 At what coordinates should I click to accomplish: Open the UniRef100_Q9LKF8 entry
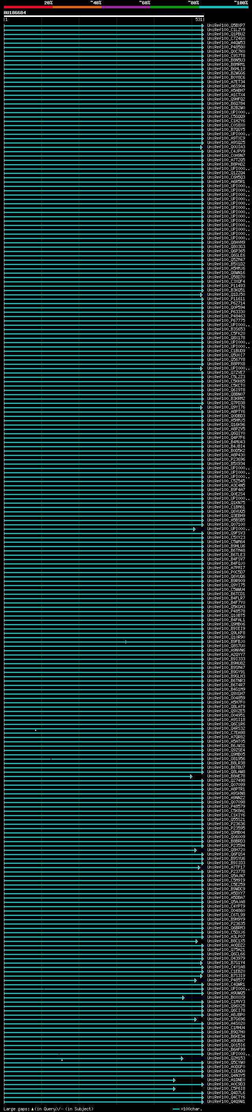pos(226,633)
